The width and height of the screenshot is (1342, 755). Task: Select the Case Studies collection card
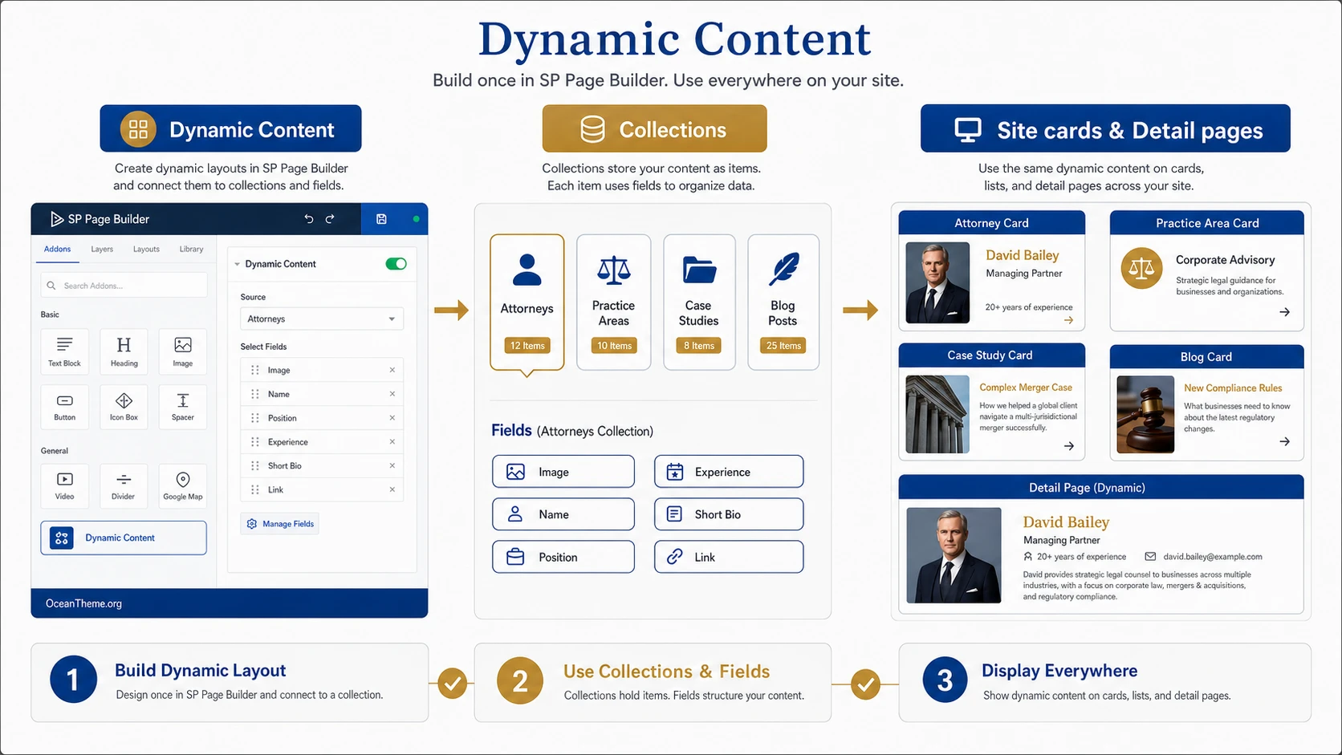click(699, 302)
